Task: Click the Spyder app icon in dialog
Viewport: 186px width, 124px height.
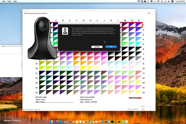Action: click(65, 31)
